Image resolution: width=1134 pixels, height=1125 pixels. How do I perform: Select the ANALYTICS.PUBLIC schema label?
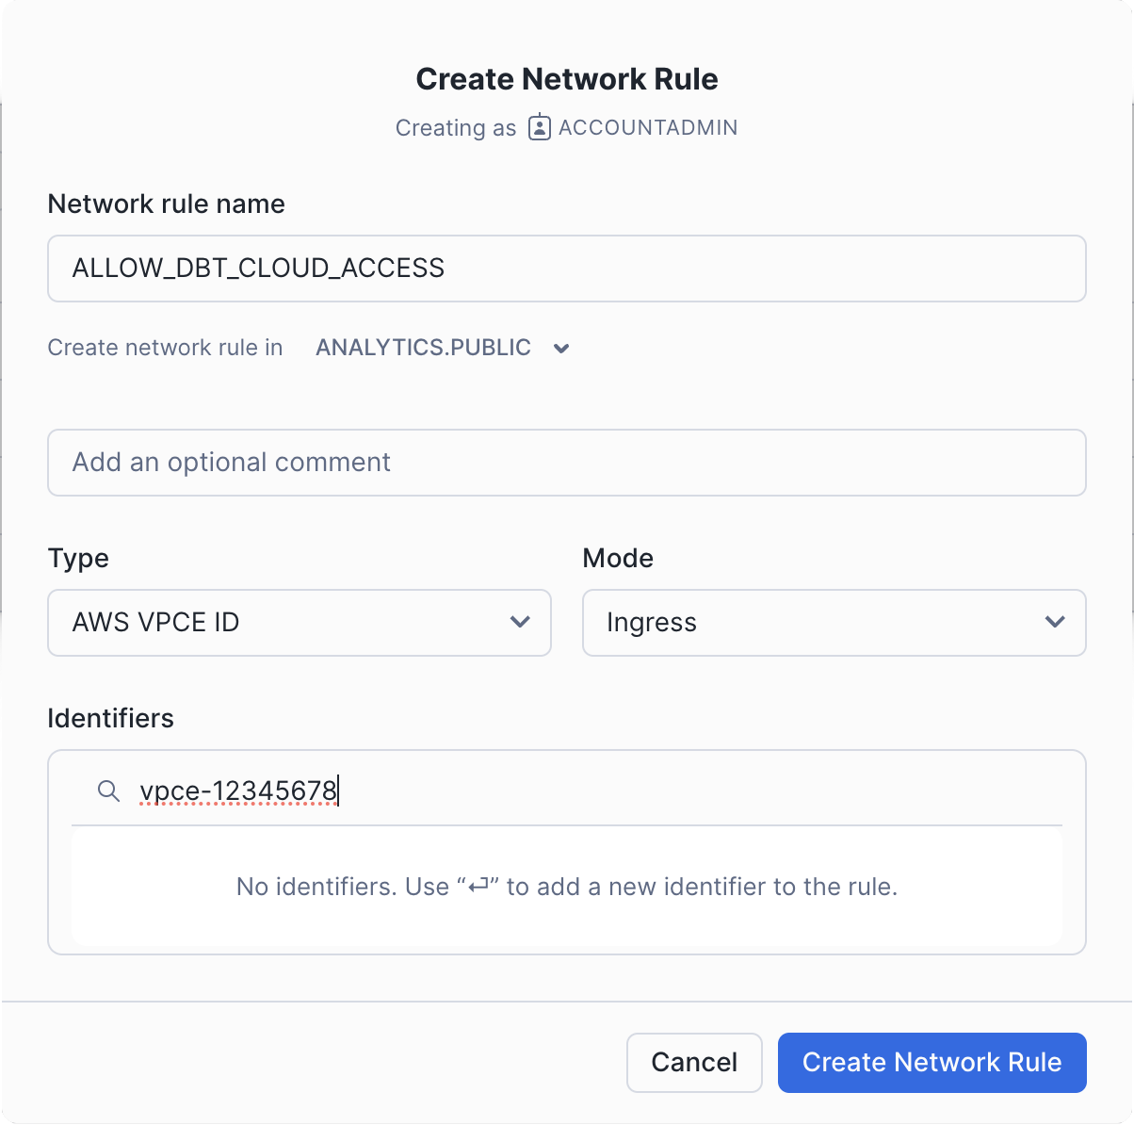click(x=422, y=348)
